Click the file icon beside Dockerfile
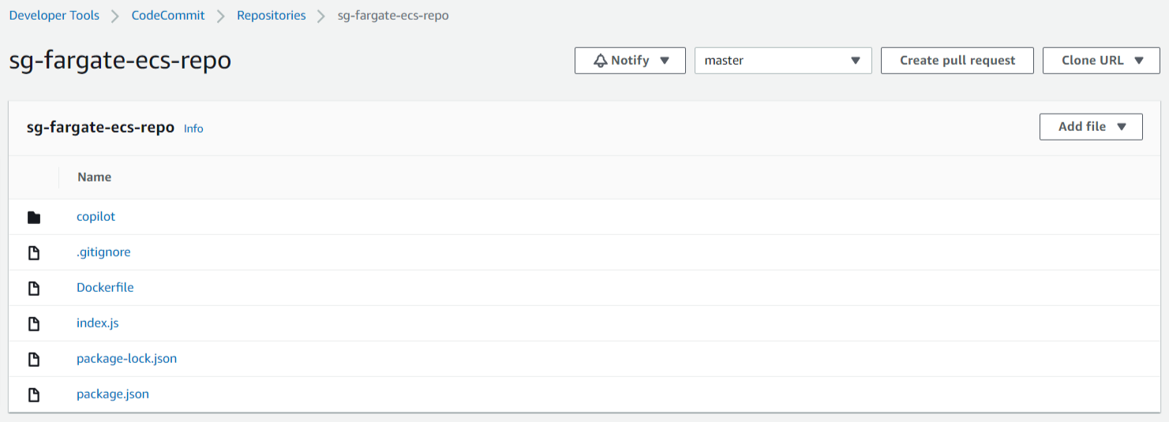This screenshot has height=422, width=1169. [x=34, y=289]
